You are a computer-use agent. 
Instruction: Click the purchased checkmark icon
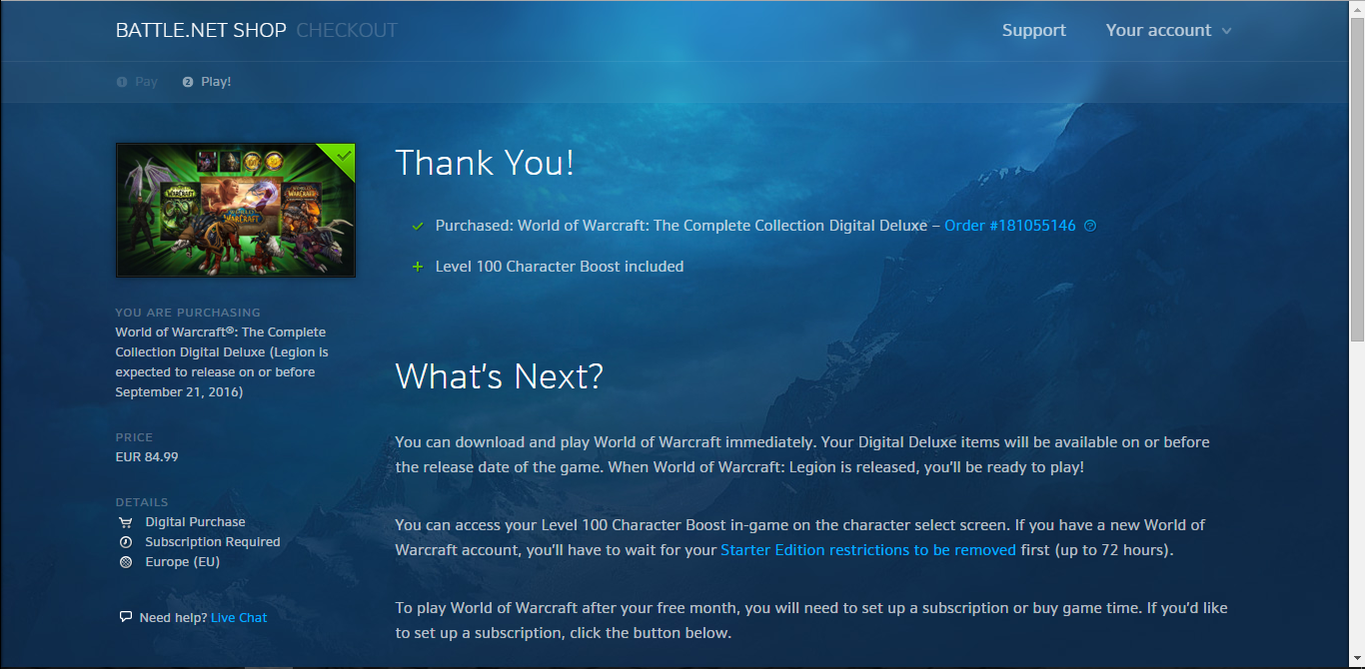coord(418,226)
